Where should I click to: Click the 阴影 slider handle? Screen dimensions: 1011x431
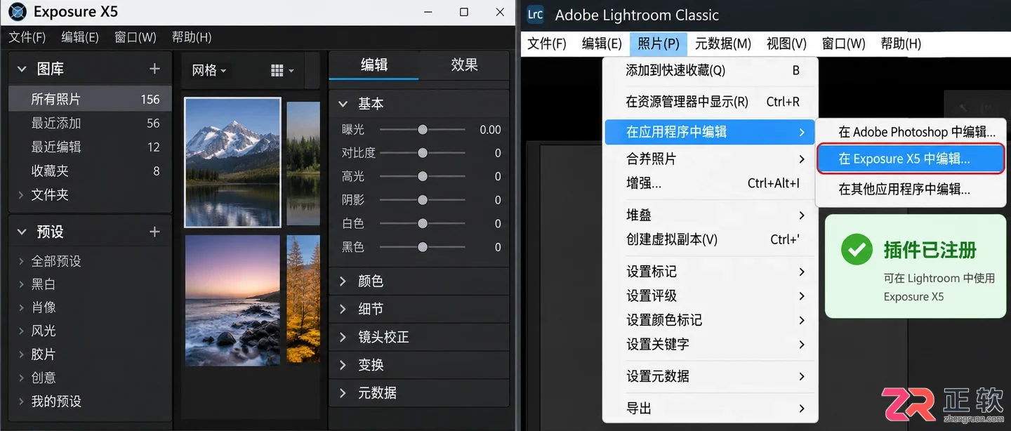[x=423, y=200]
